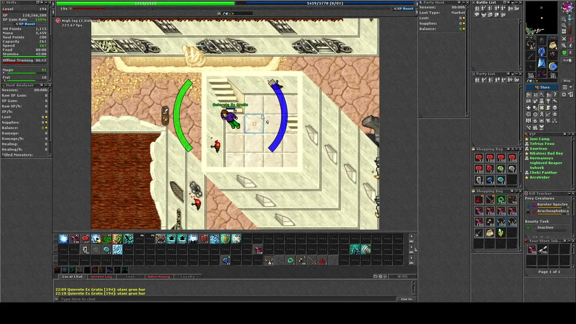Click the Stop button
The height and width of the screenshot is (324, 576).
tap(567, 81)
